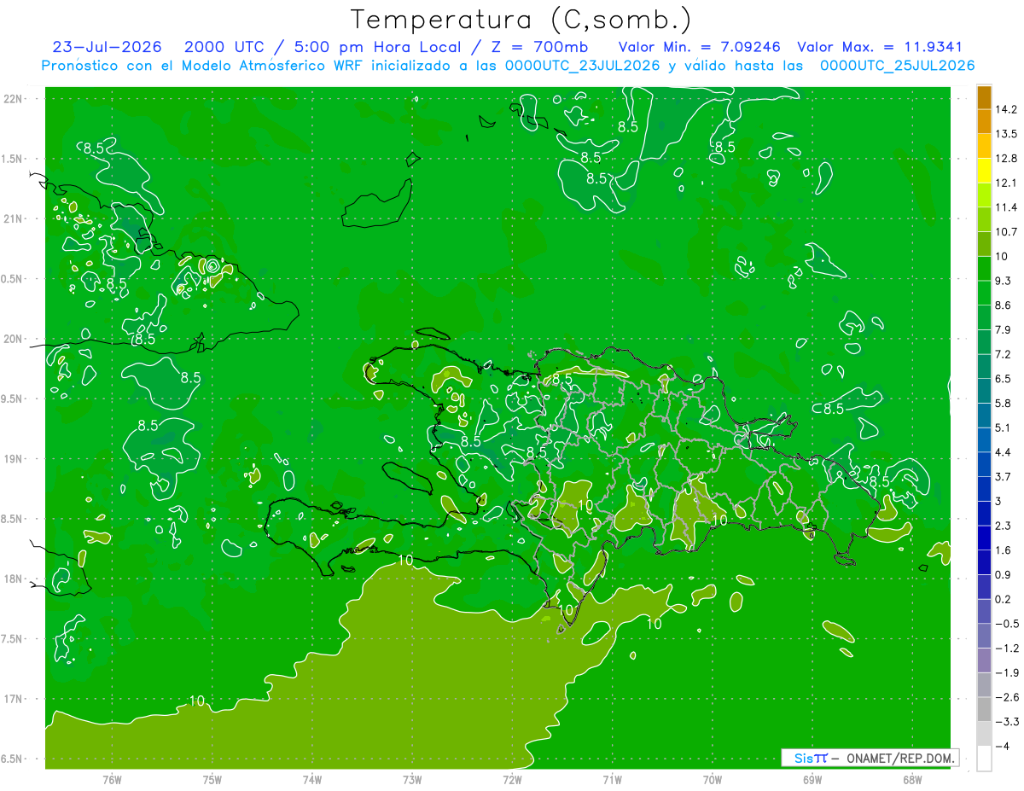Click the "-4" value on color scale

[x=1002, y=747]
